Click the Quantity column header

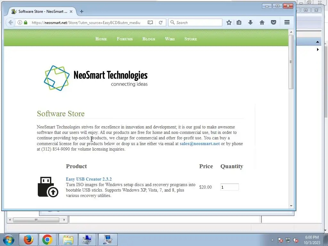point(232,166)
